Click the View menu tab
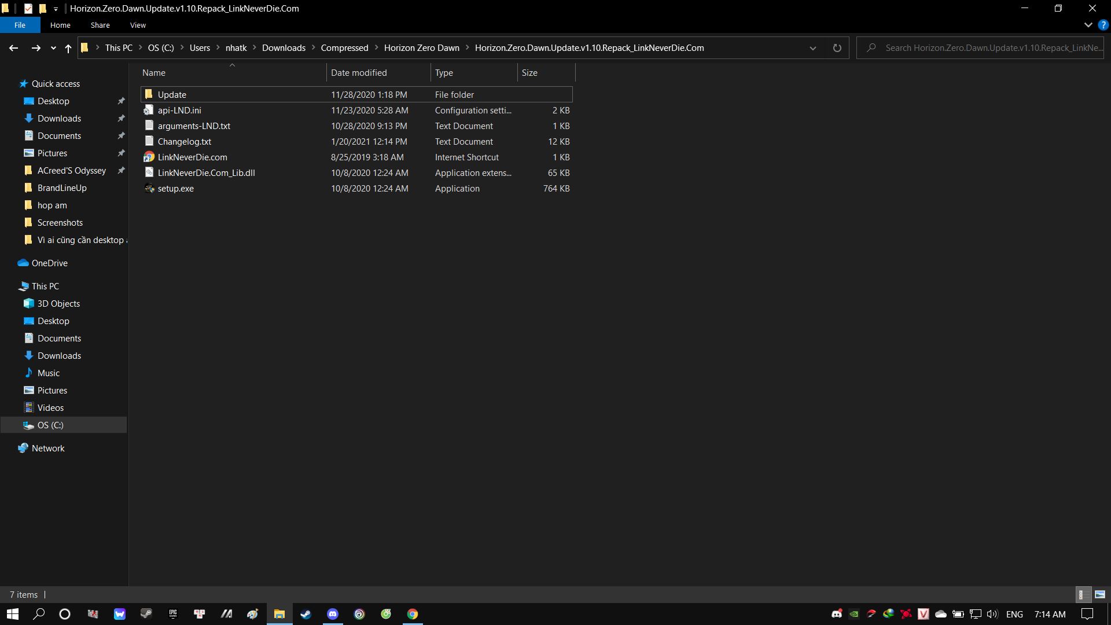This screenshot has height=625, width=1111. [x=137, y=25]
